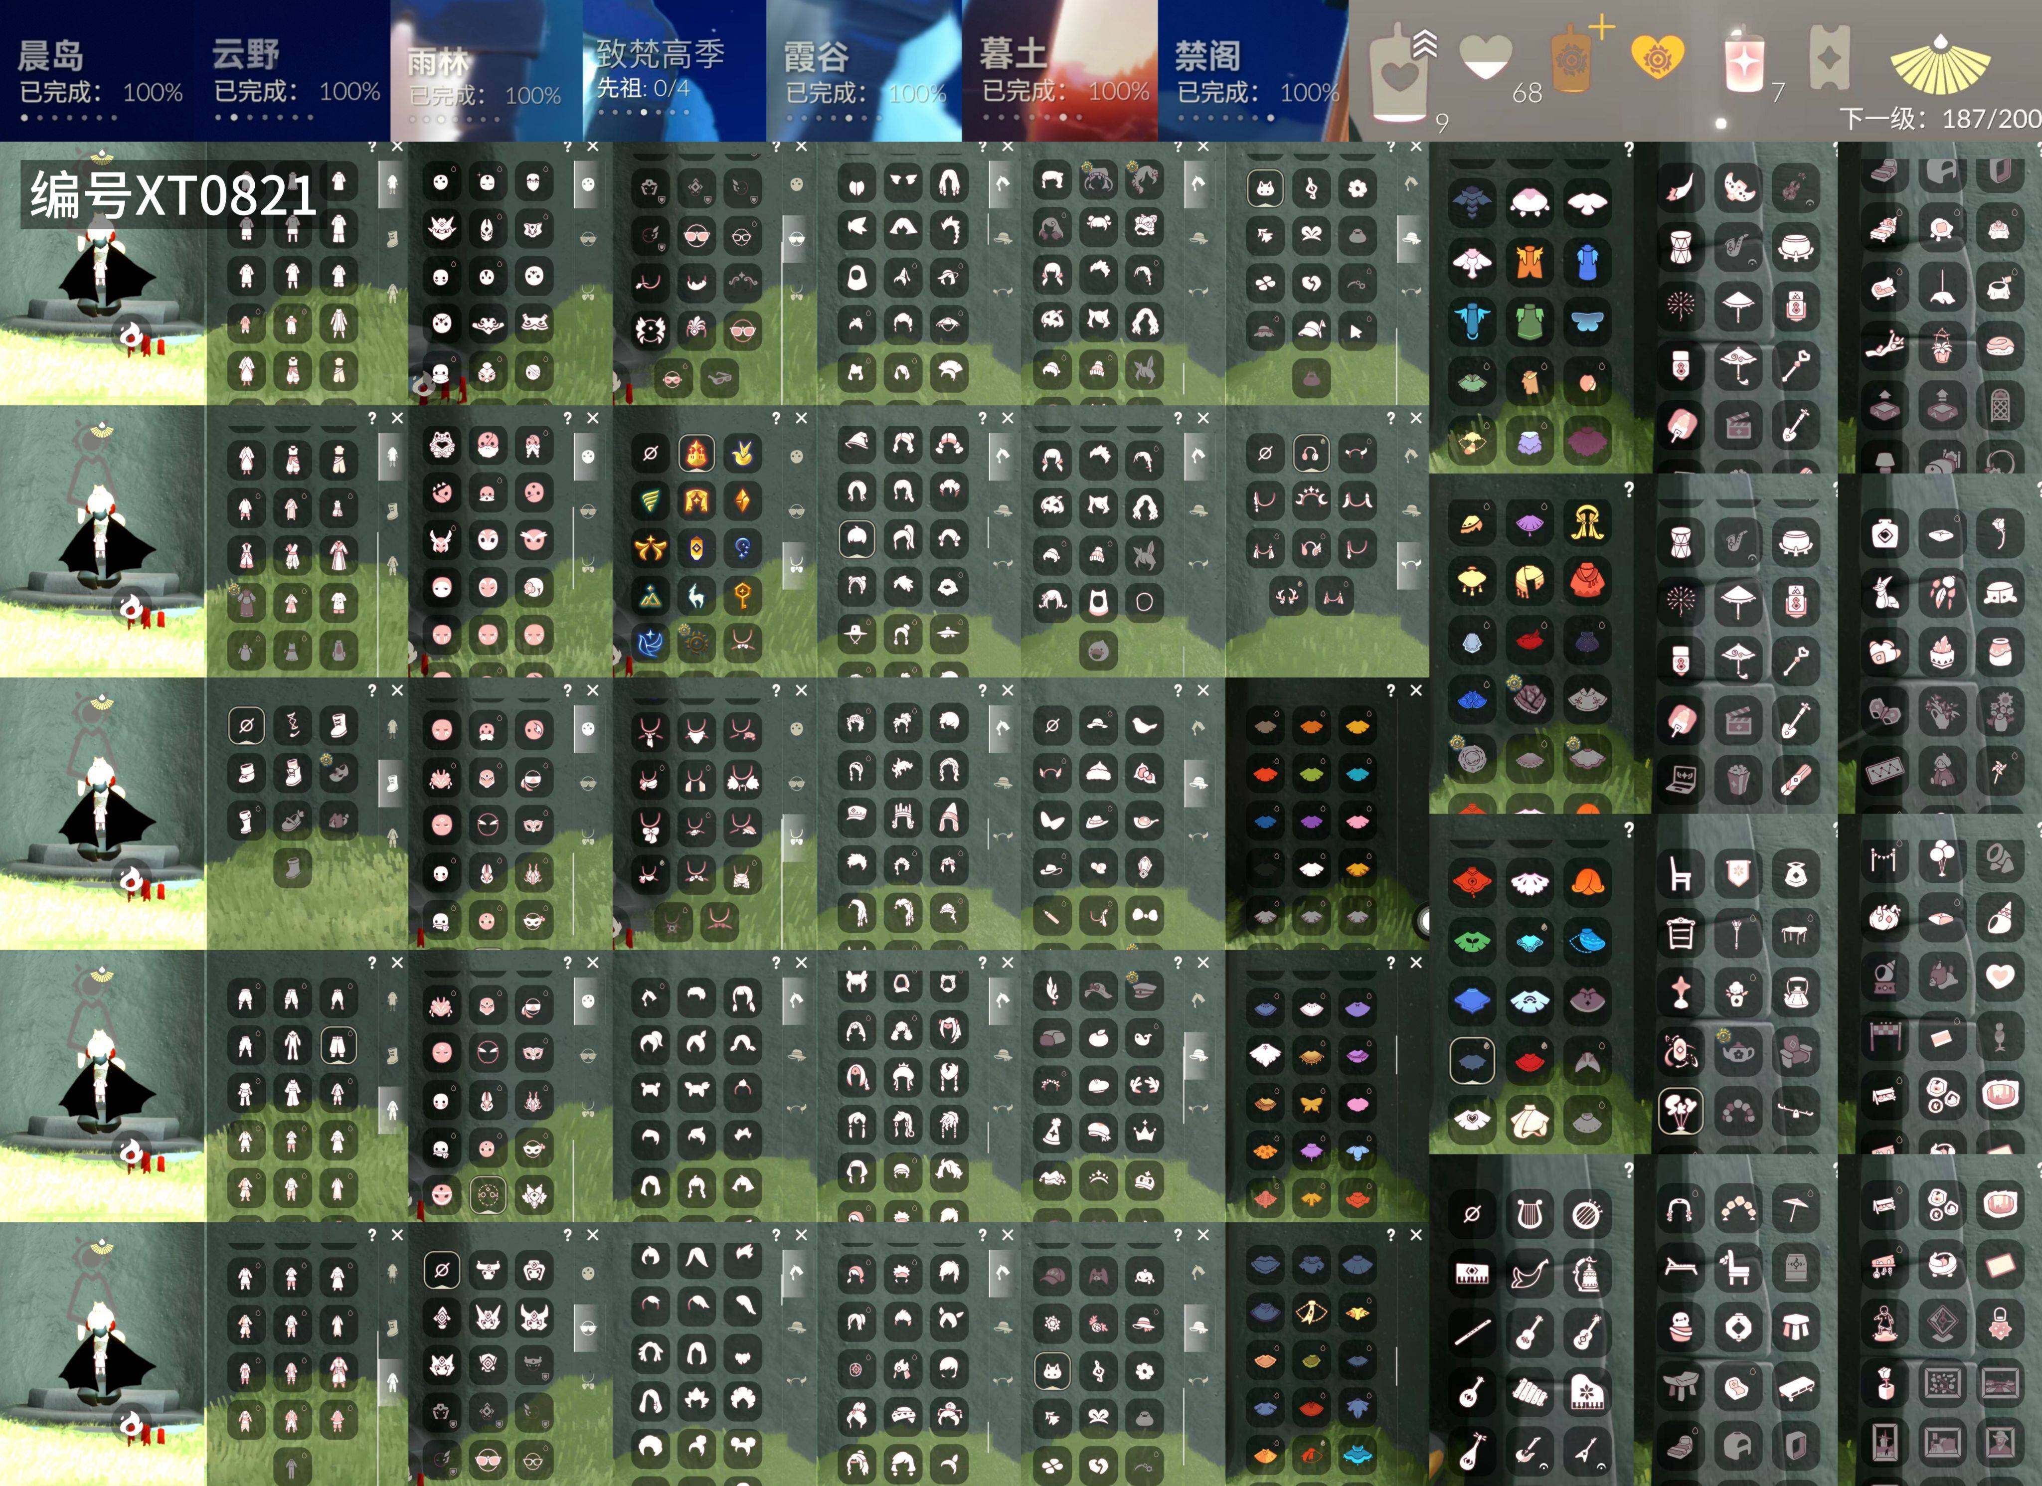2042x1486 pixels.
Task: Tap the white heart currency icon
Action: (1486, 58)
